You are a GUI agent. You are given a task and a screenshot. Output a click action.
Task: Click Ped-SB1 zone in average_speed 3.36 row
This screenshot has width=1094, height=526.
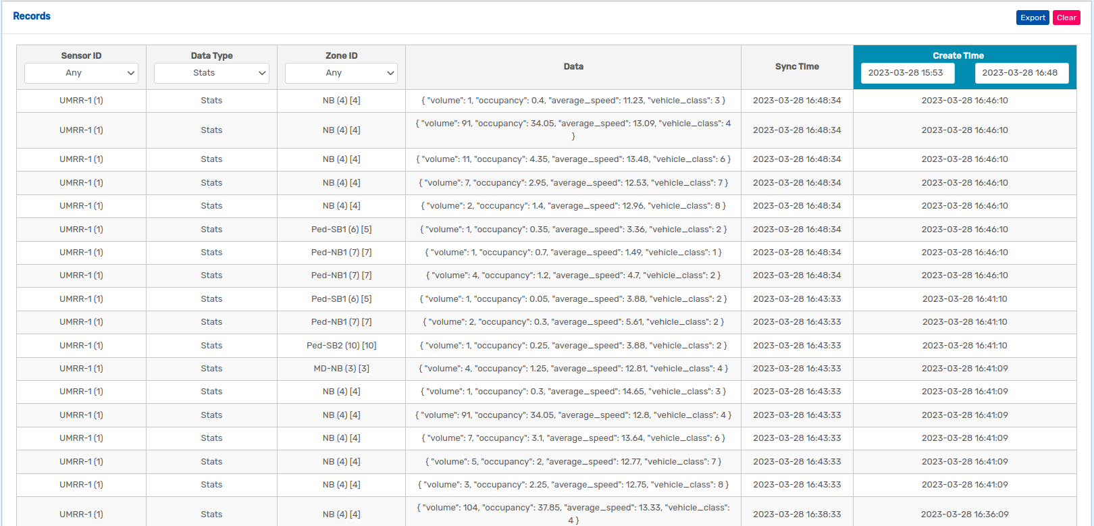coord(341,230)
